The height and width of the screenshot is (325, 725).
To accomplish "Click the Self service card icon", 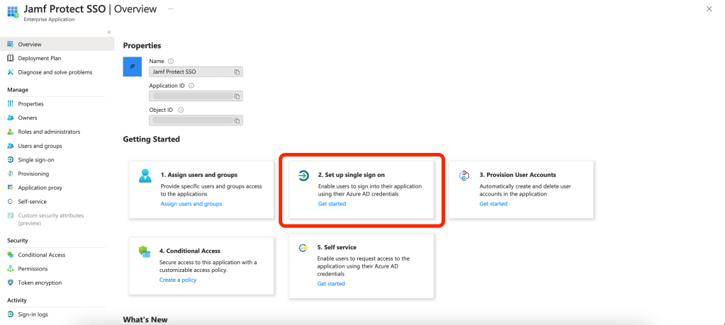I will coord(303,248).
